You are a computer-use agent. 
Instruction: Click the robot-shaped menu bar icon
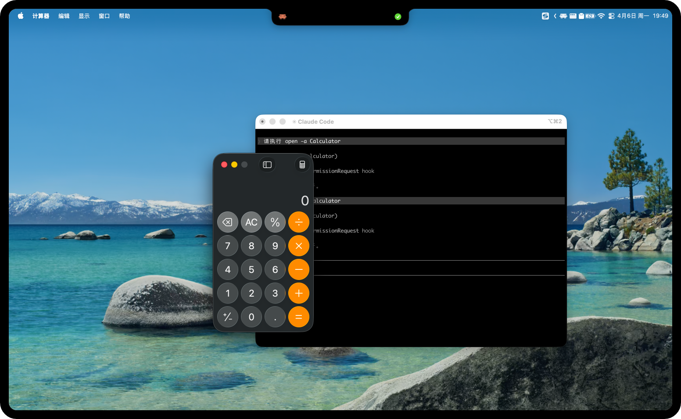[563, 16]
